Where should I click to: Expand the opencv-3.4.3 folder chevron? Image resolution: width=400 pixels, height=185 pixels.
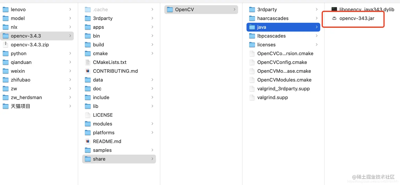(70, 36)
